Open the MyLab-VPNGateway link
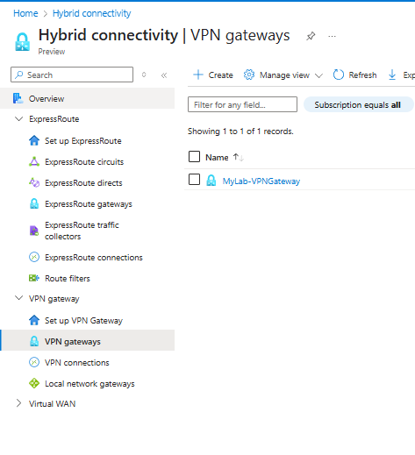Image resolution: width=415 pixels, height=455 pixels. (x=261, y=181)
